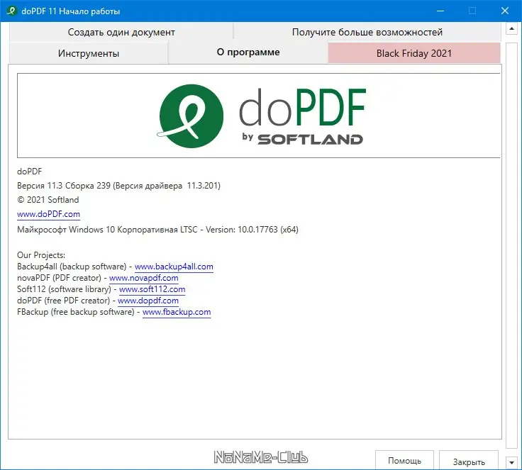Screen dimensions: 522x470
Task: Open the Black Friday 2021 tab
Action: pos(414,53)
